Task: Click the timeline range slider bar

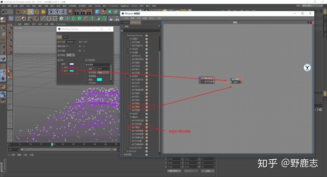Action: [69, 150]
